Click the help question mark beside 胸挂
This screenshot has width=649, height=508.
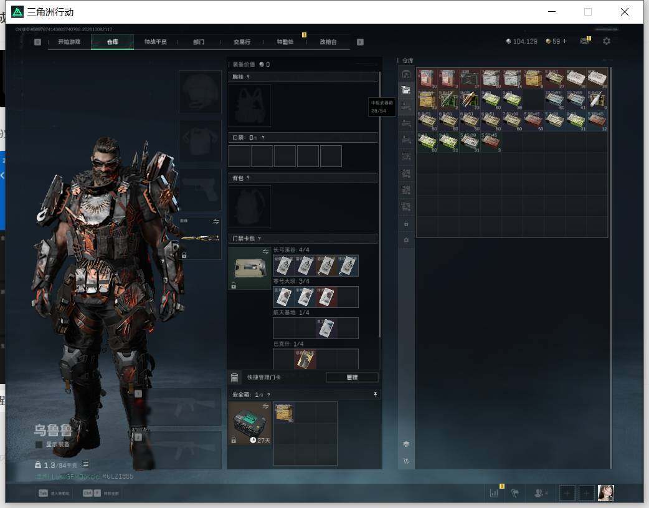pos(248,77)
